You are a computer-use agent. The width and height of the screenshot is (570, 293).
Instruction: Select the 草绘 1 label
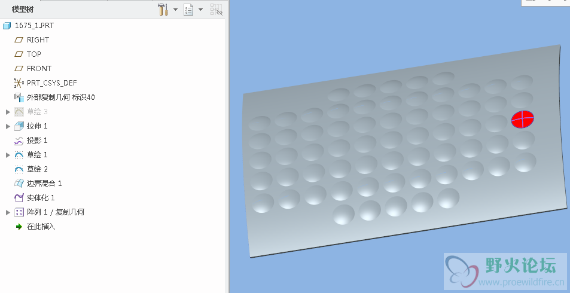coord(37,155)
